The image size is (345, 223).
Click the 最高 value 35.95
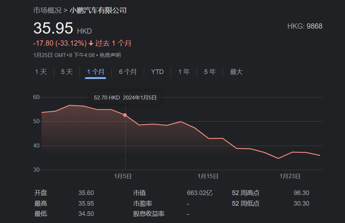pos(86,204)
